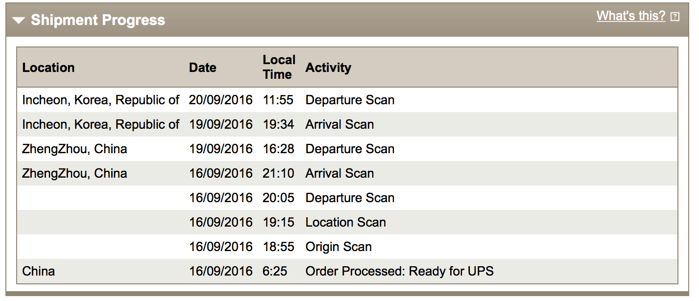Click Order Processed: Ready for UPS
Image resolution: width=699 pixels, height=301 pixels.
coord(399,271)
